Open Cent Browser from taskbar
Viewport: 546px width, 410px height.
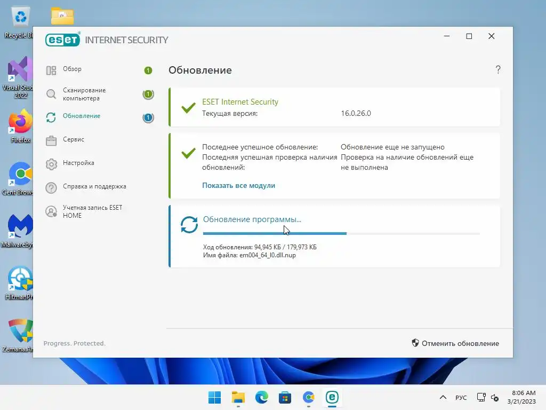(309, 397)
